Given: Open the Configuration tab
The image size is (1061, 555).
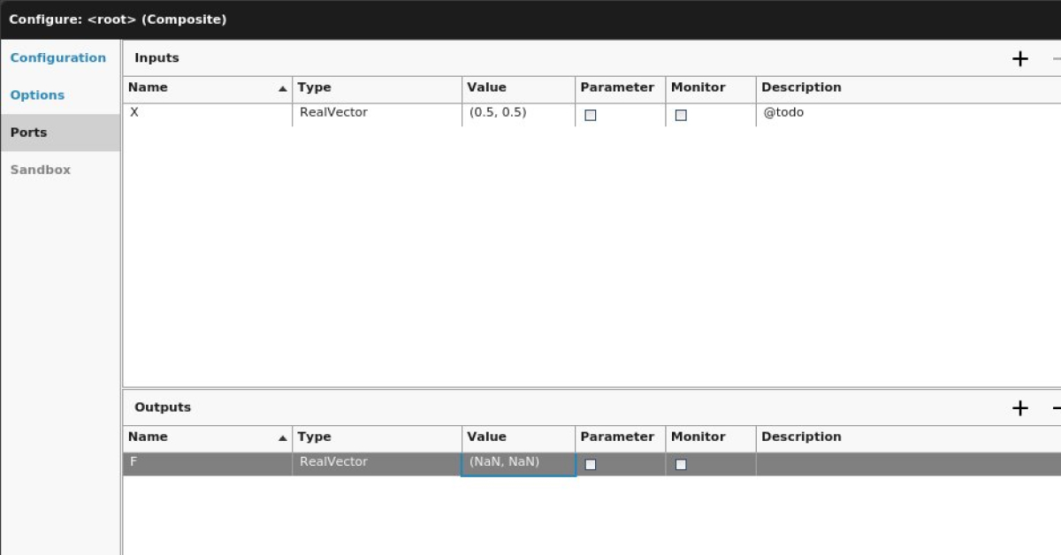Looking at the screenshot, I should point(58,58).
